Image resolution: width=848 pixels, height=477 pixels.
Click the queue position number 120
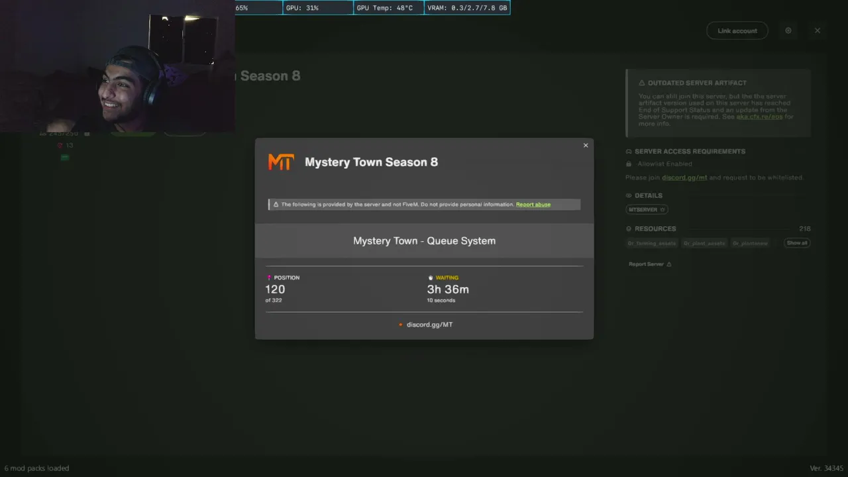275,290
